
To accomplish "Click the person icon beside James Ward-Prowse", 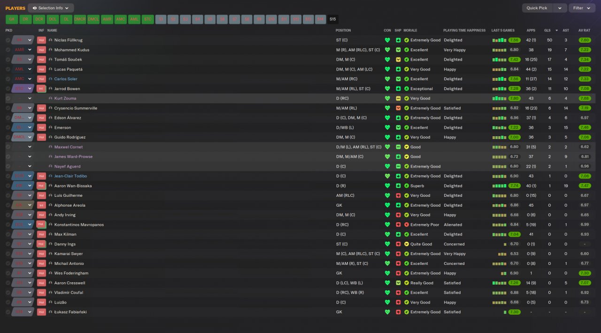I will [51, 156].
